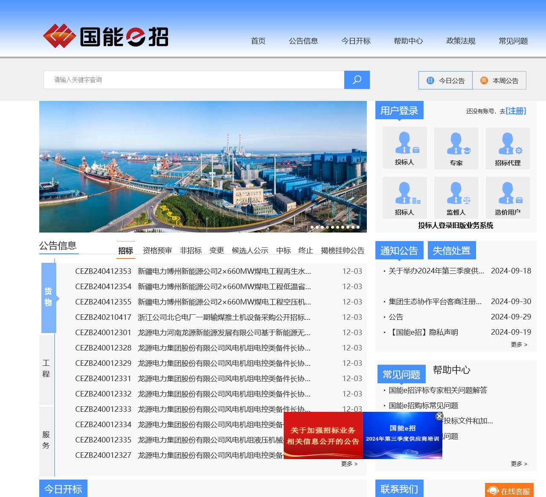Open the 监督人 supervisor login icon
The height and width of the screenshot is (497, 546).
pyautogui.click(x=456, y=198)
